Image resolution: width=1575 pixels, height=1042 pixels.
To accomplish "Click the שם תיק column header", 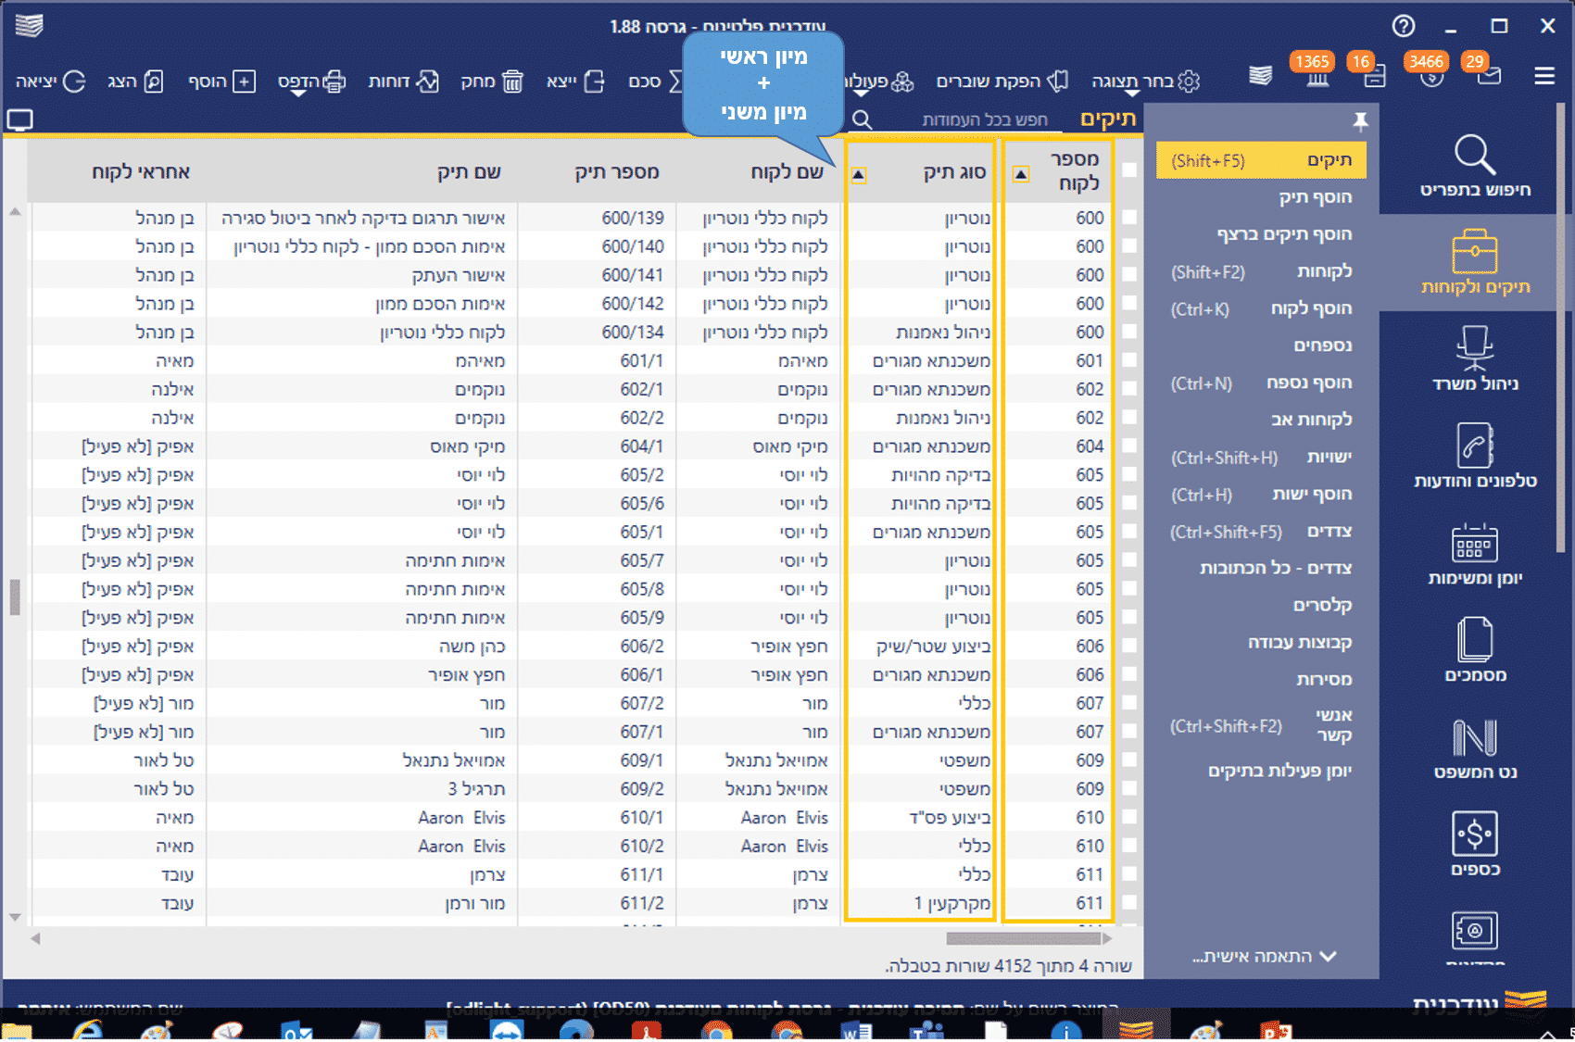I will (469, 171).
